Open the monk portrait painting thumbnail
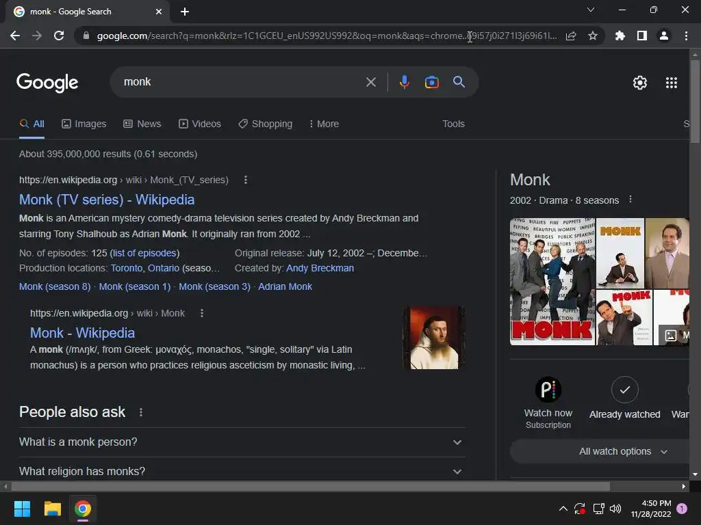Image resolution: width=701 pixels, height=525 pixels. point(434,338)
